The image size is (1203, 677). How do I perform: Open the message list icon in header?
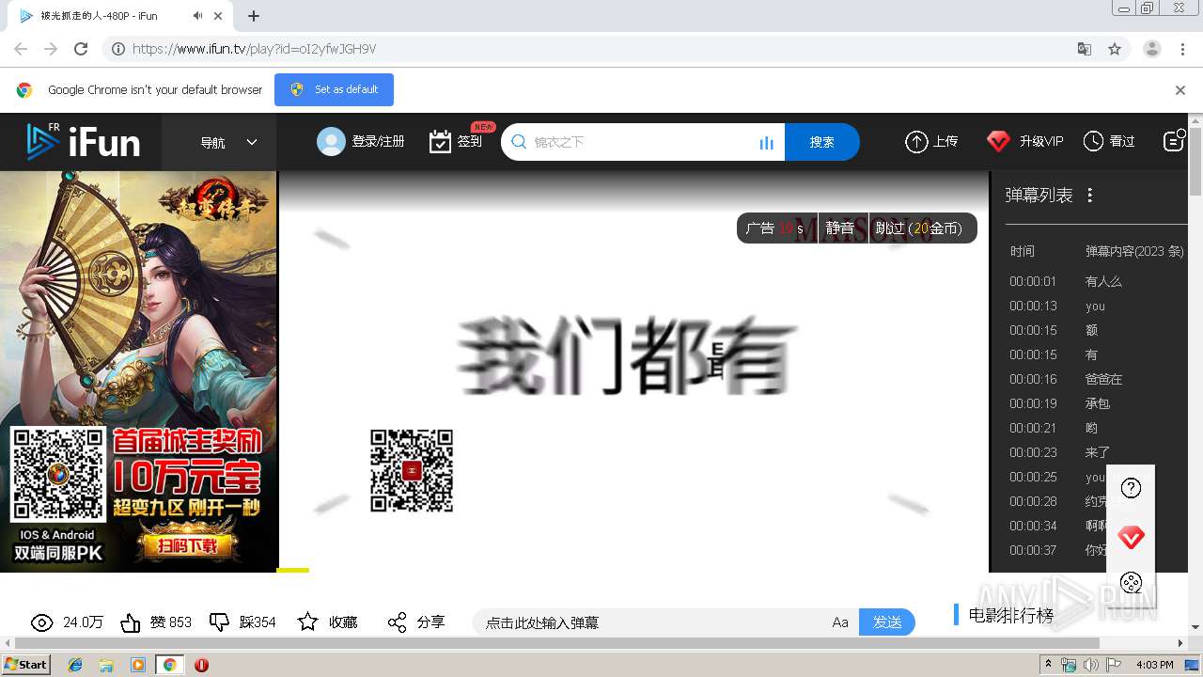[x=1174, y=141]
